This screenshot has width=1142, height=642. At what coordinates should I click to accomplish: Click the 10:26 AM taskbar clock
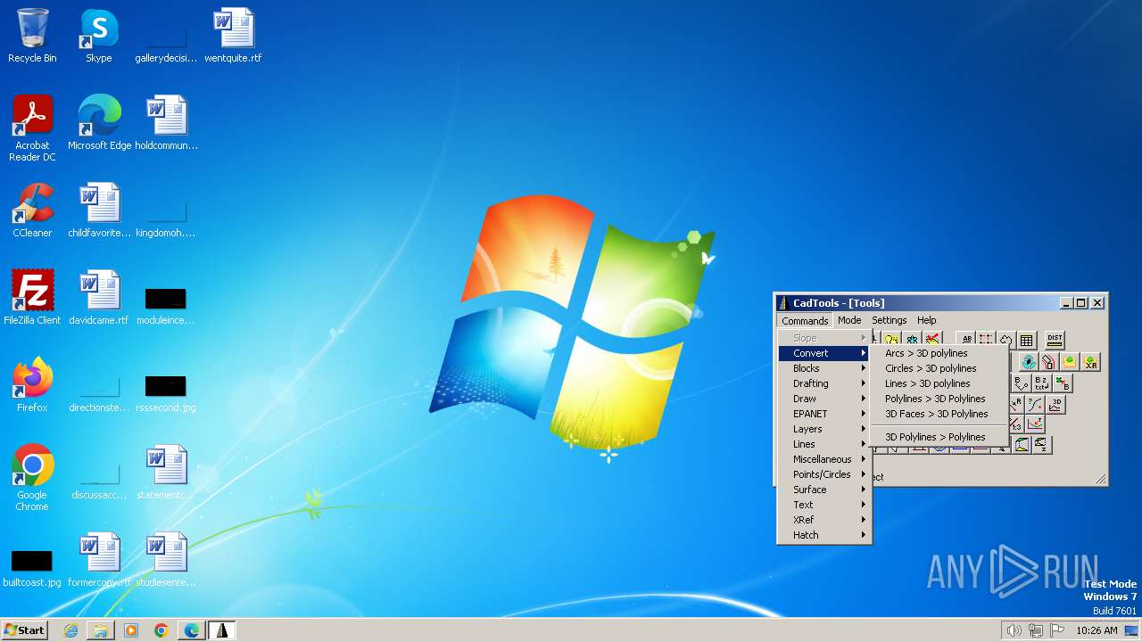pos(1096,630)
